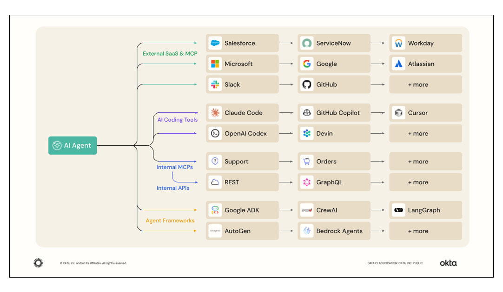Screen dimensions: 503x292
Task: Click the Internal MCPs label
Action: pos(174,167)
